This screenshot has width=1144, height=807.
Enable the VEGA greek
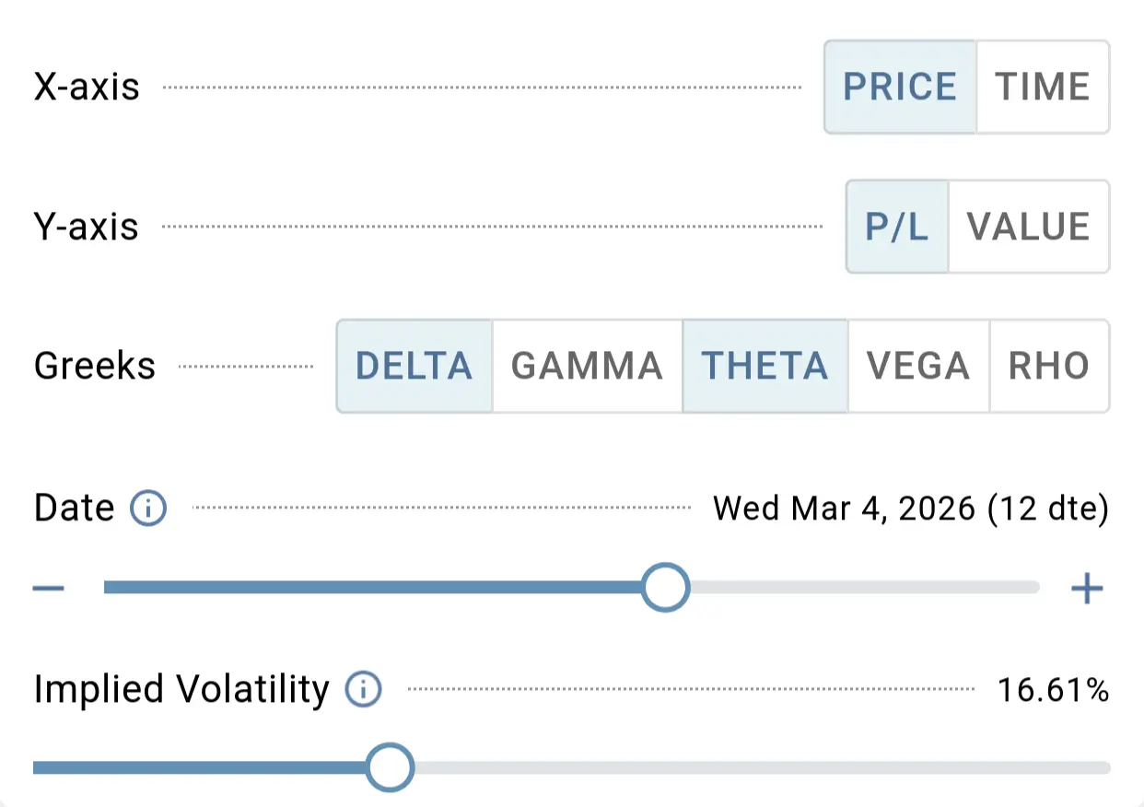(x=918, y=366)
